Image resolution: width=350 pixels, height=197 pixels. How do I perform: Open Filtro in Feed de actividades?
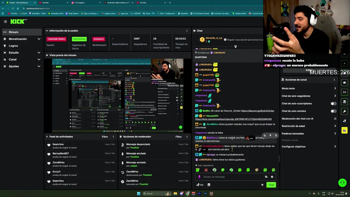point(105,137)
